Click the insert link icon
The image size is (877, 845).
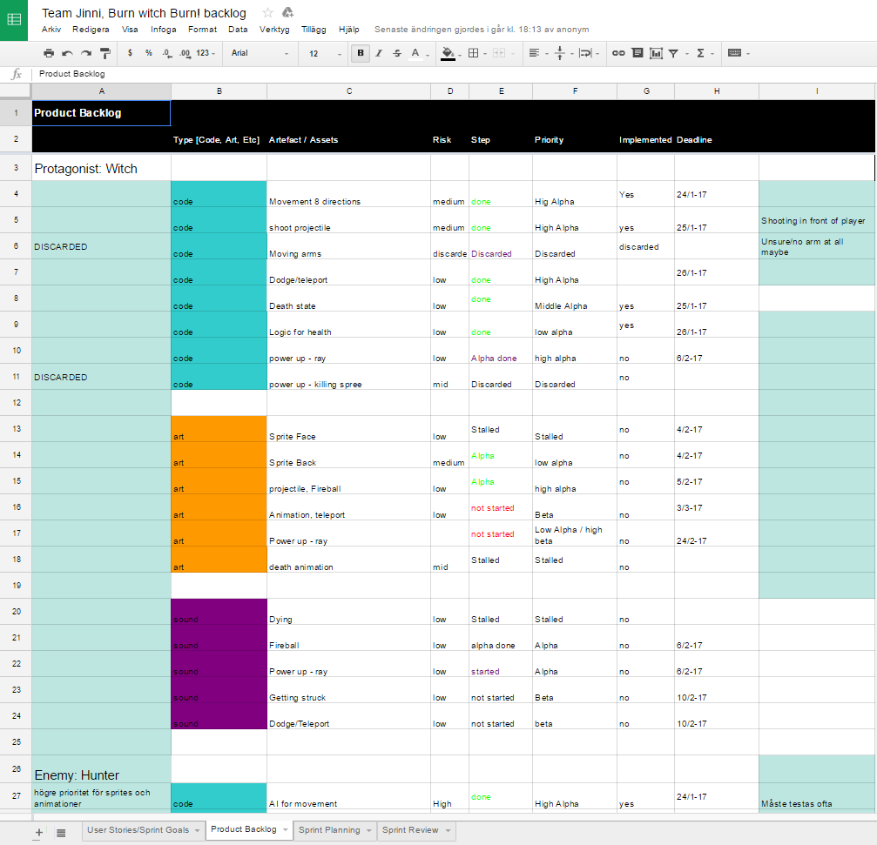coord(618,53)
